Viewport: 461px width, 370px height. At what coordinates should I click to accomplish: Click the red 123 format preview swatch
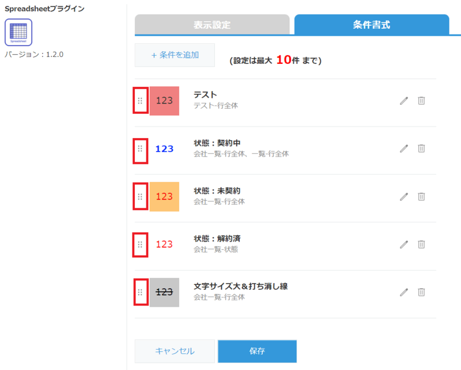[164, 101]
